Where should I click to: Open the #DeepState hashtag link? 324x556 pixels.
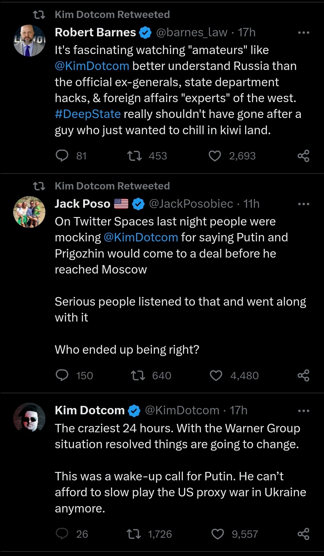[x=88, y=114]
